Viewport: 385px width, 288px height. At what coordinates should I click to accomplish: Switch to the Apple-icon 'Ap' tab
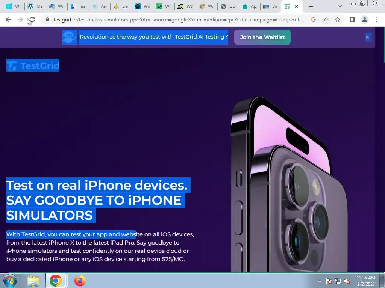(x=250, y=7)
